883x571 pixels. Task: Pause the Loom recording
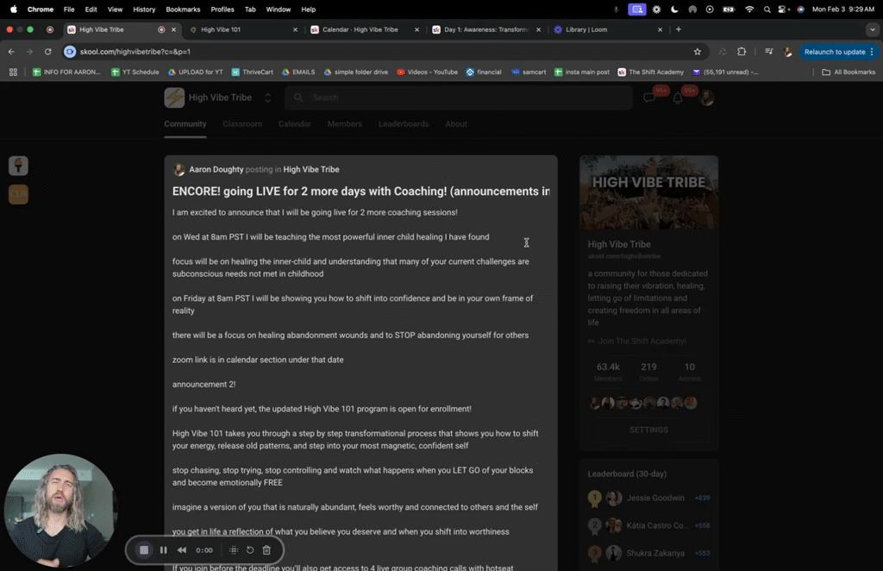tap(163, 550)
